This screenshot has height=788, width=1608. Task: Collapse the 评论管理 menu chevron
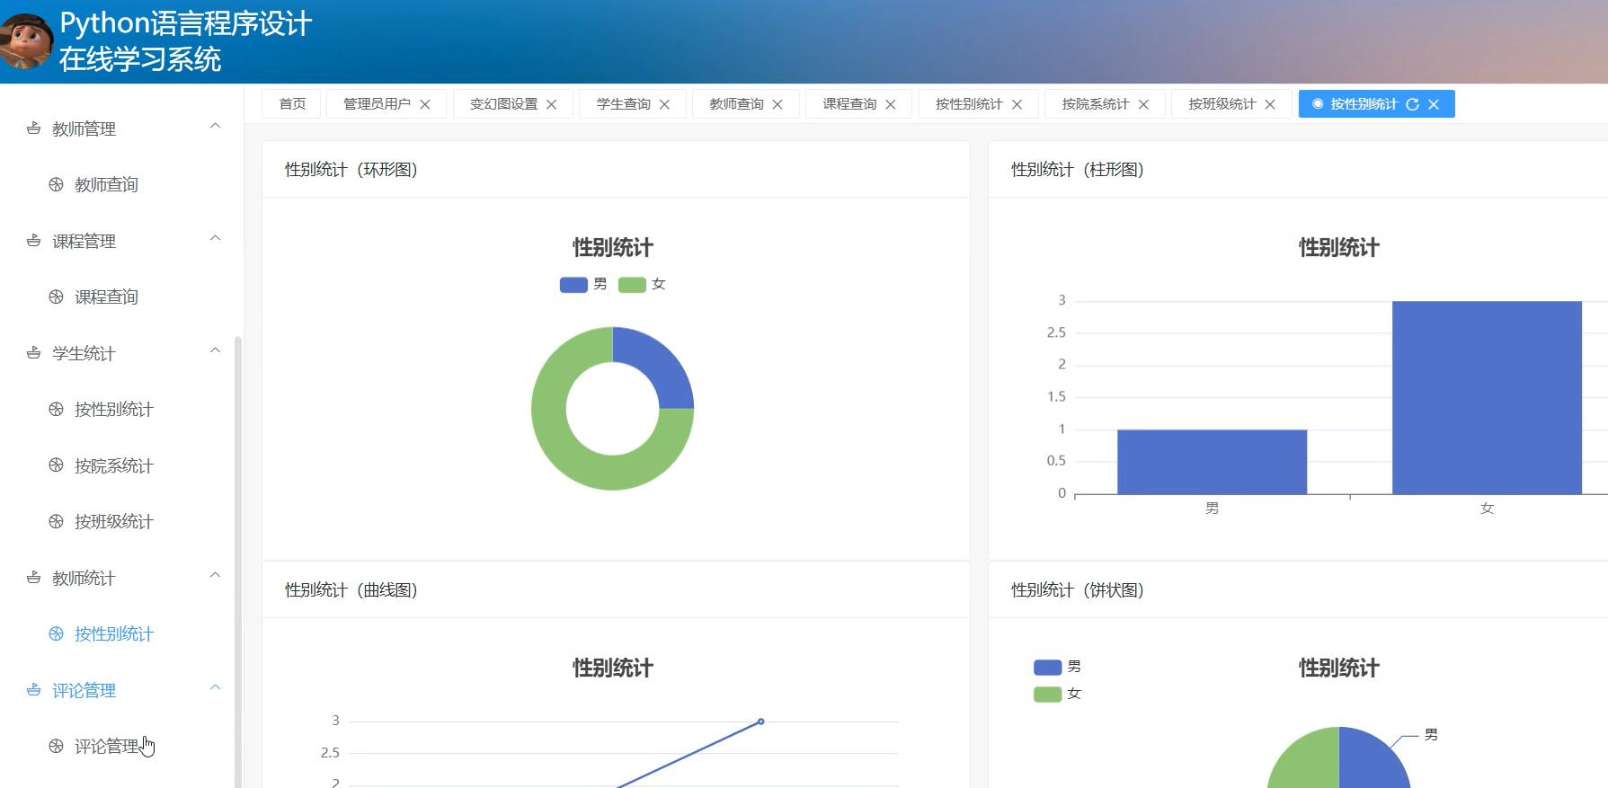tap(215, 687)
